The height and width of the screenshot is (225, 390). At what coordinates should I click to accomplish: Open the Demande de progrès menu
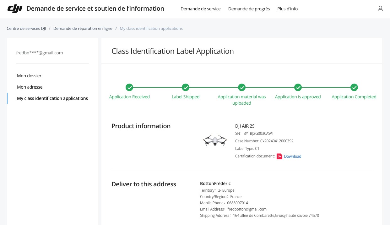tap(249, 9)
